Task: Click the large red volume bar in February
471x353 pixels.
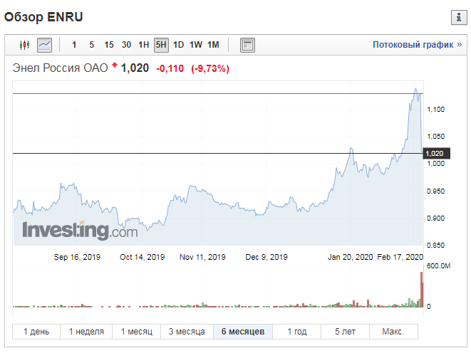Action: (x=421, y=289)
